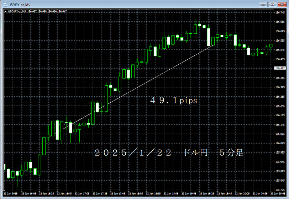Click the 22 Jan 18:45 time label

171,193
